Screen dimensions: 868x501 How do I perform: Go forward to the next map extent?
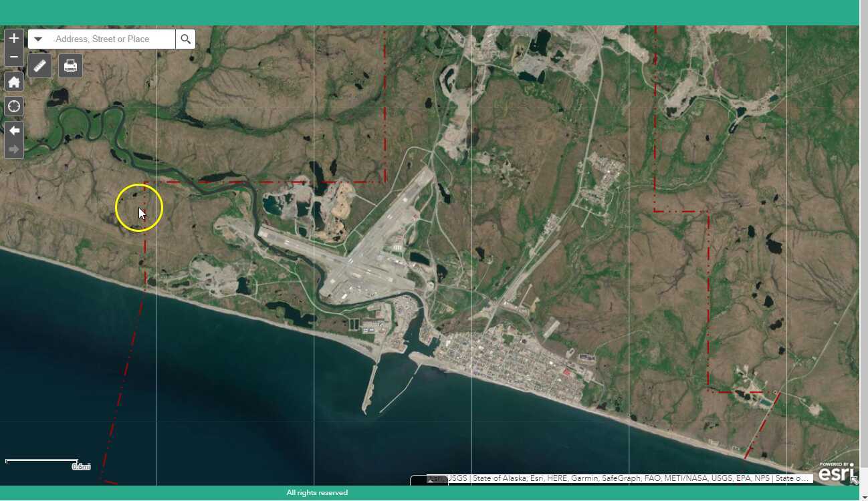(x=14, y=149)
